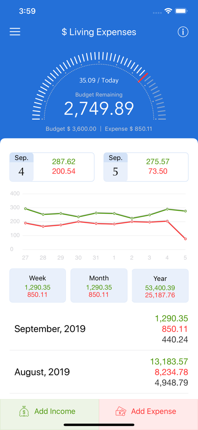Click the red marker on budget gauge
198x430 pixels.
pyautogui.click(x=143, y=77)
